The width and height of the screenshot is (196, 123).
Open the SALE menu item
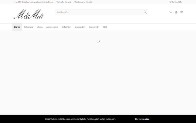(105, 27)
